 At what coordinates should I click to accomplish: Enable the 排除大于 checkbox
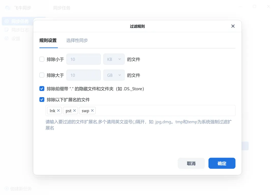(42, 75)
